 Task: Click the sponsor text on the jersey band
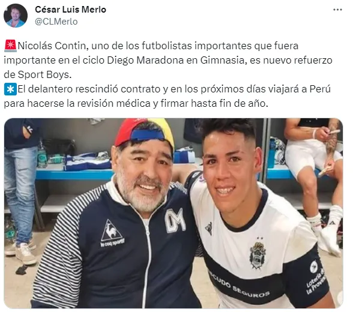coord(239,285)
